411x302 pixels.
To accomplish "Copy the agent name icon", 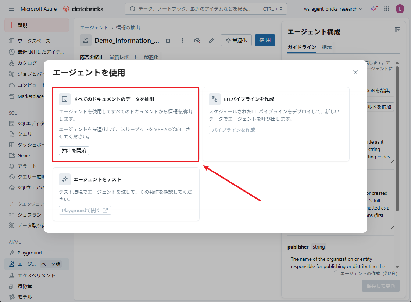I will click(167, 40).
